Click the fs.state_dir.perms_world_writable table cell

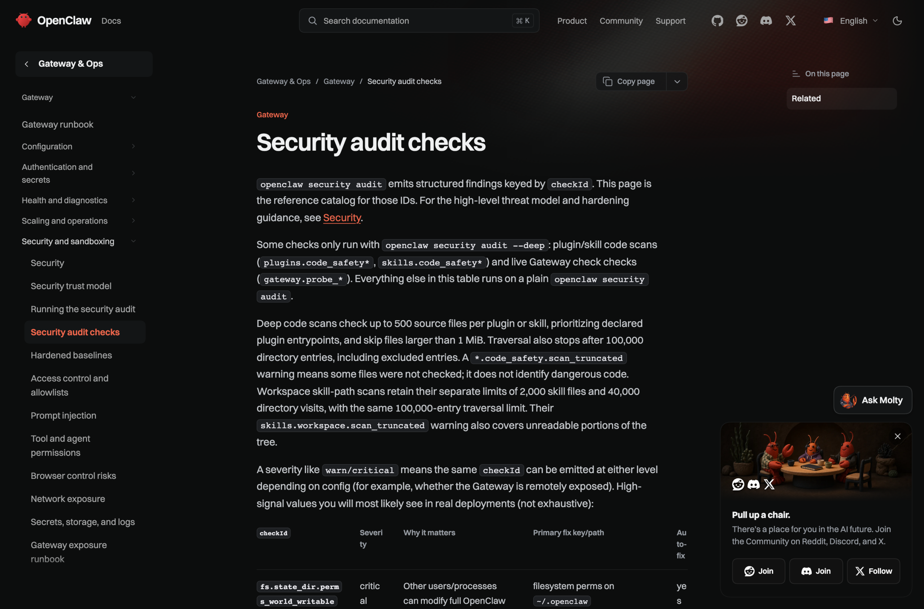coord(299,593)
